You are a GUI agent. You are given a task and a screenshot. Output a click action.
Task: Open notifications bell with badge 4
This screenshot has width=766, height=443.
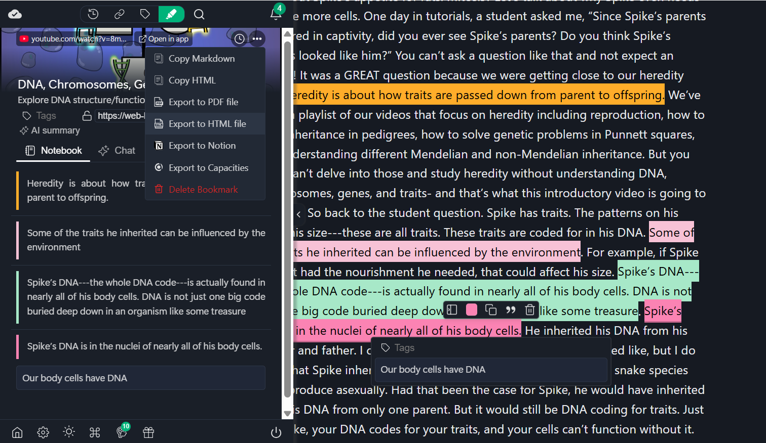(276, 14)
